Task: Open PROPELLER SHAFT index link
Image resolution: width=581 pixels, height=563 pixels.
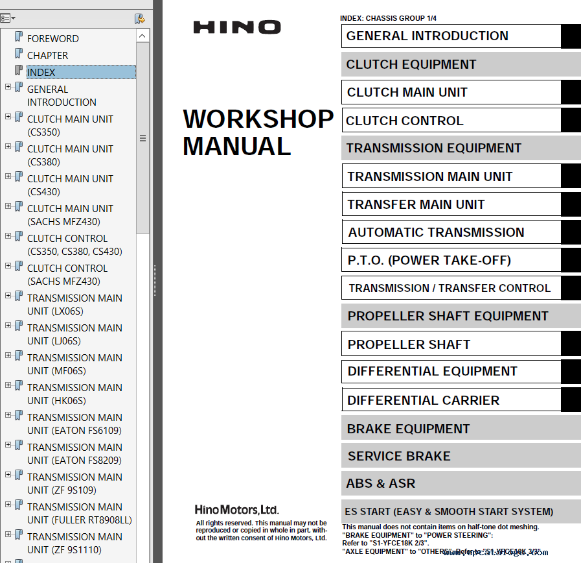Action: point(451,344)
